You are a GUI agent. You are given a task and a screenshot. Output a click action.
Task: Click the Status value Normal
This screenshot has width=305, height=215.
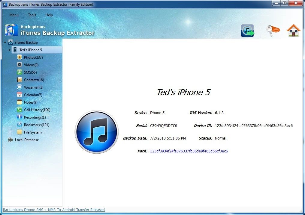[221, 138]
